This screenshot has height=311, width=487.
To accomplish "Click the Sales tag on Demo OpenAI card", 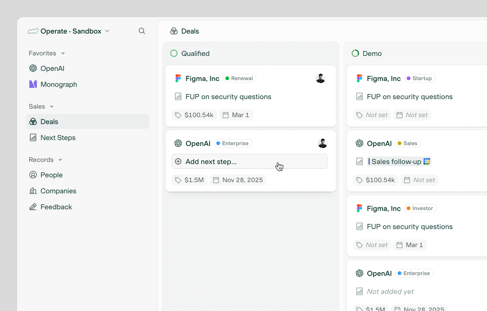I will point(407,143).
